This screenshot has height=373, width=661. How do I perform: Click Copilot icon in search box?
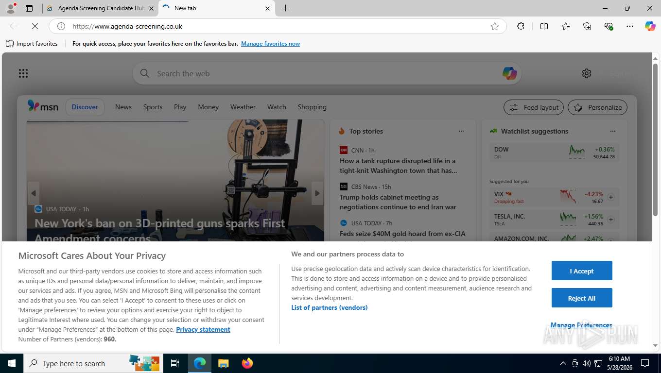pyautogui.click(x=509, y=73)
